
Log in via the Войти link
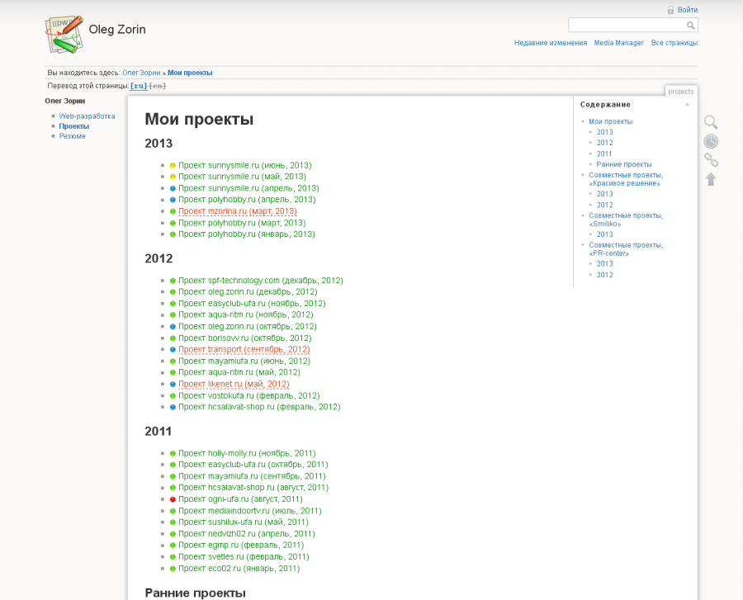tap(686, 9)
